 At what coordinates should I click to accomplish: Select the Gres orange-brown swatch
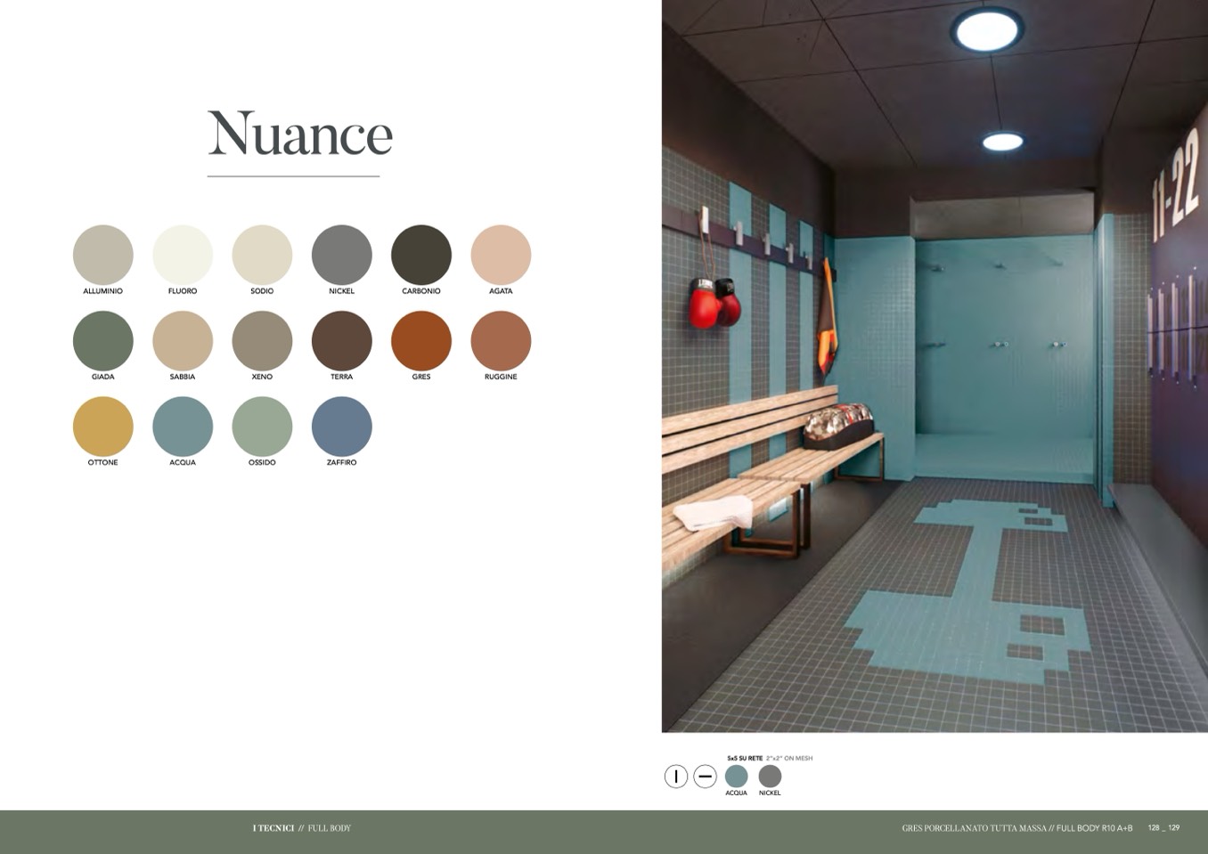(x=421, y=340)
